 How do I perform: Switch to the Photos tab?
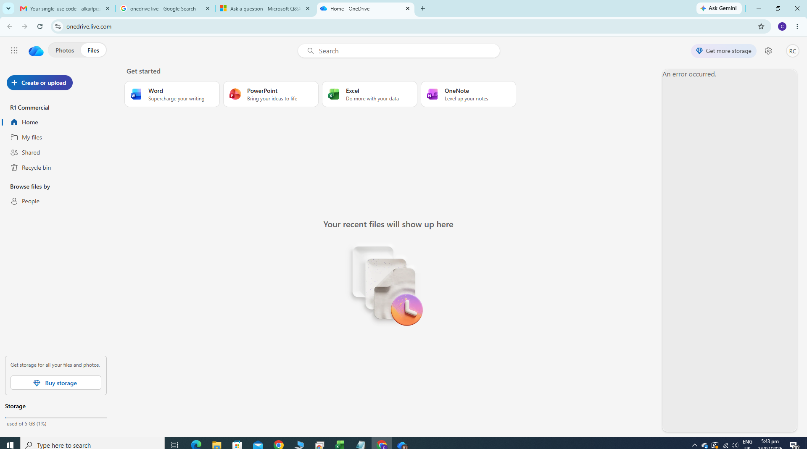coord(65,50)
